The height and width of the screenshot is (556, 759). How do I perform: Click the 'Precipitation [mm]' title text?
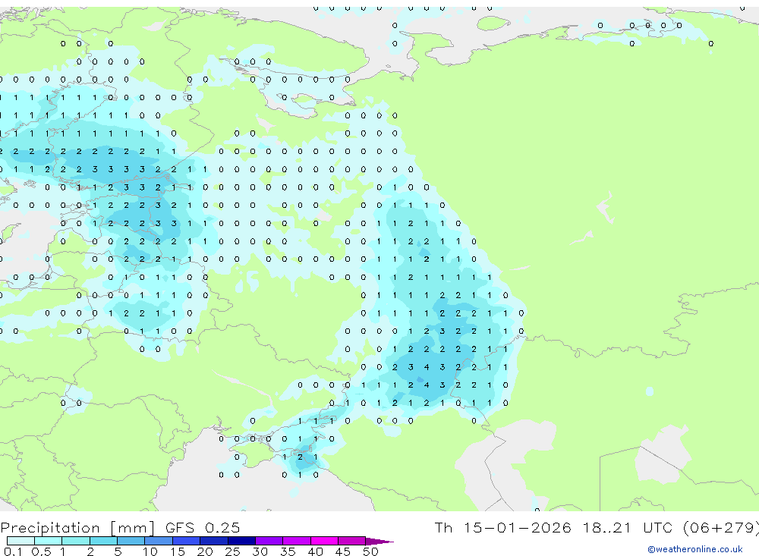[x=78, y=528]
